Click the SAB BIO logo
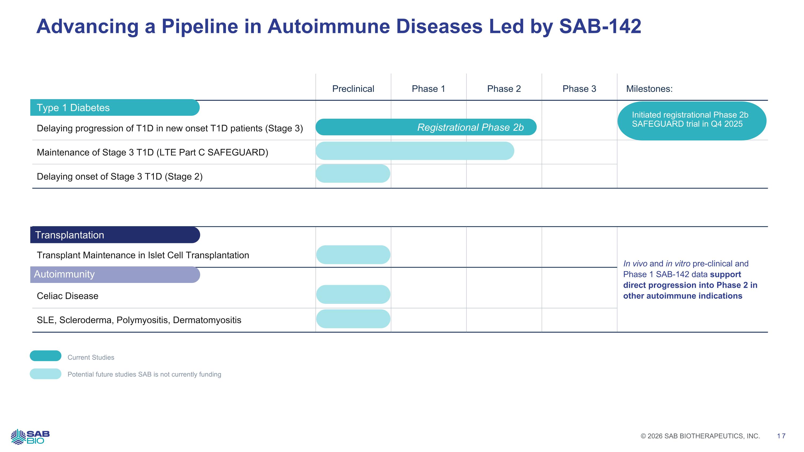The image size is (804, 452). click(30, 436)
